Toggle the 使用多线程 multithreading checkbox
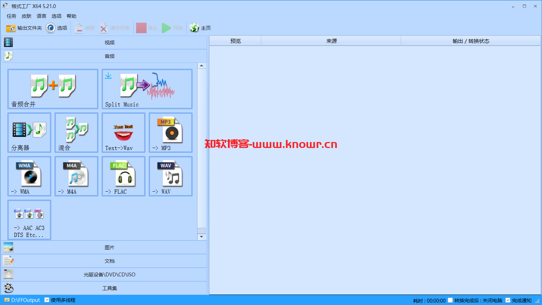Image resolution: width=542 pixels, height=305 pixels. [x=47, y=300]
